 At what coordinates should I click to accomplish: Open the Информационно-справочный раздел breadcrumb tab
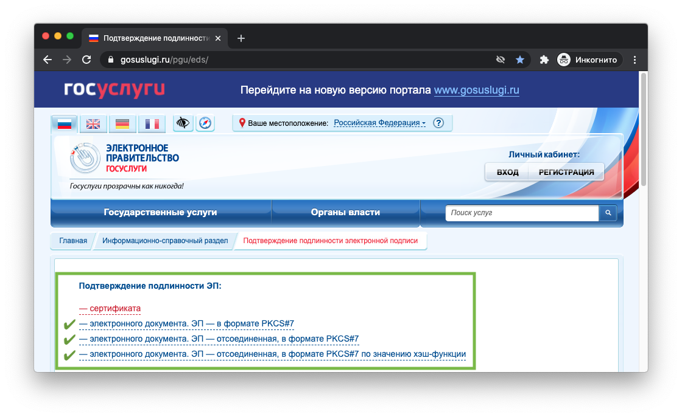pyautogui.click(x=166, y=241)
